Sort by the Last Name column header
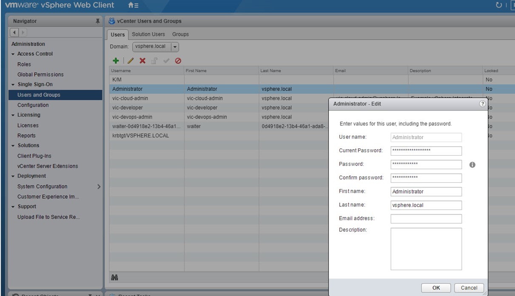 296,71
